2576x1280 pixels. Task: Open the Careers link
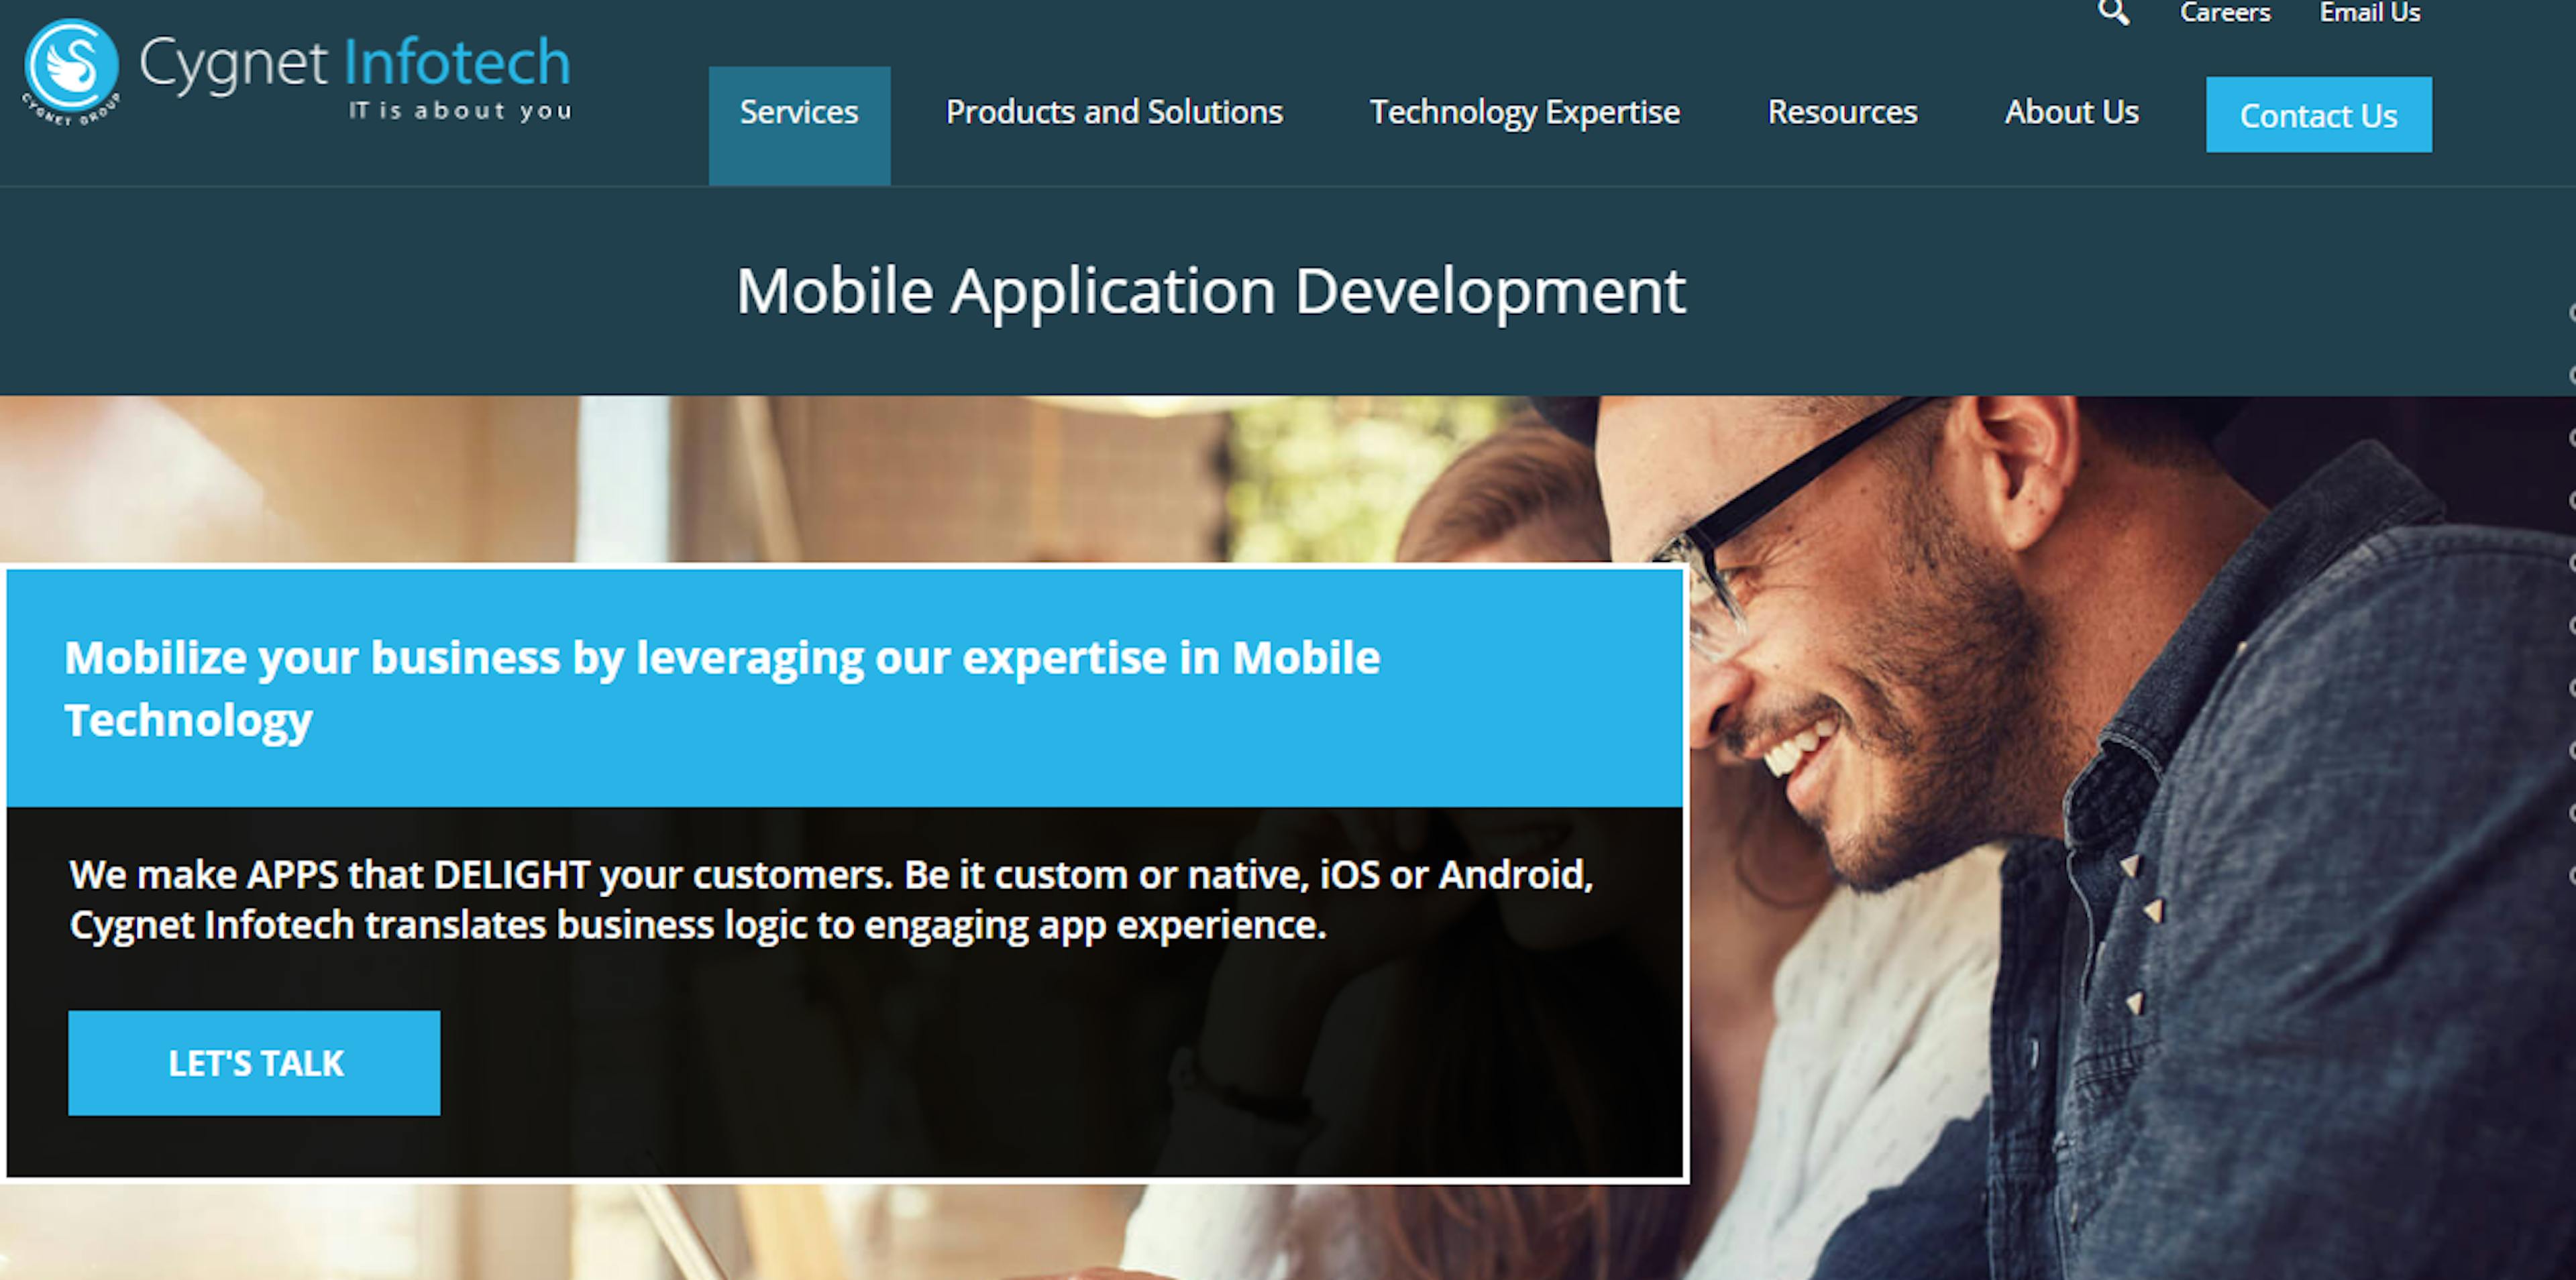tap(2225, 13)
